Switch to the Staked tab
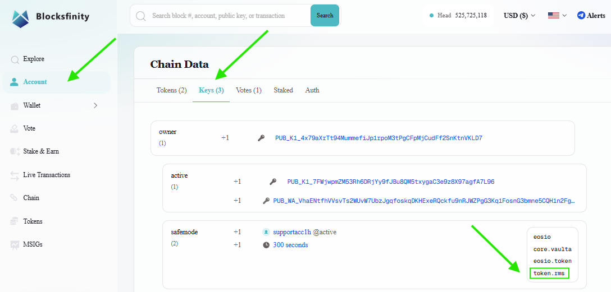 (x=283, y=90)
